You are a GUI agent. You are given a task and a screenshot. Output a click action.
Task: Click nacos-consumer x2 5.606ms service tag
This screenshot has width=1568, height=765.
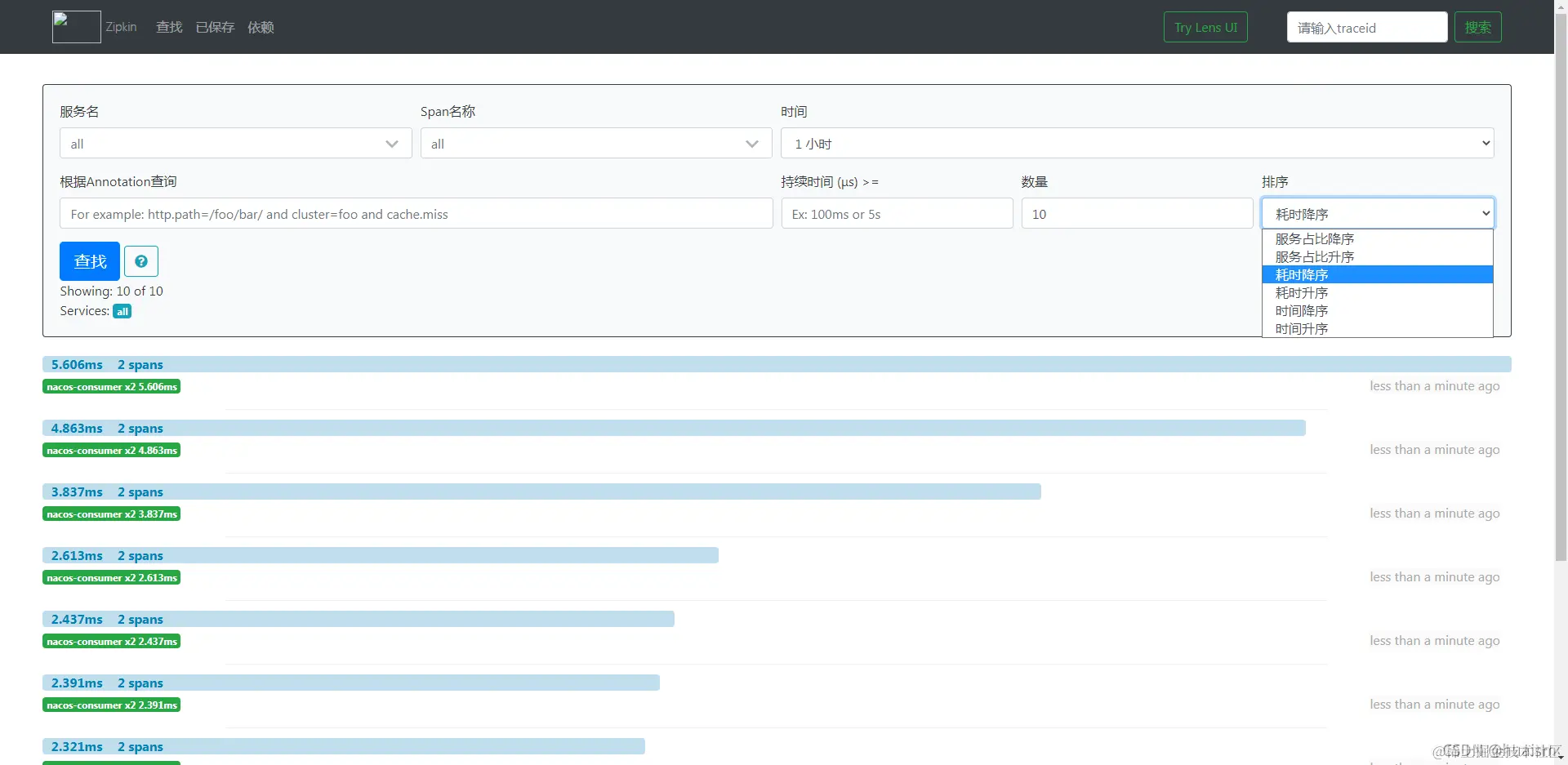point(112,386)
